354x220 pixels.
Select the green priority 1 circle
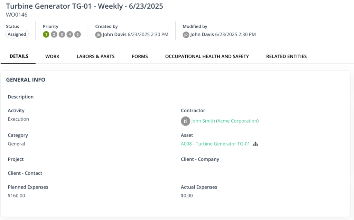[x=46, y=34]
